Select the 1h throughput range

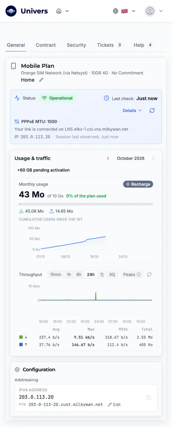[69, 274]
